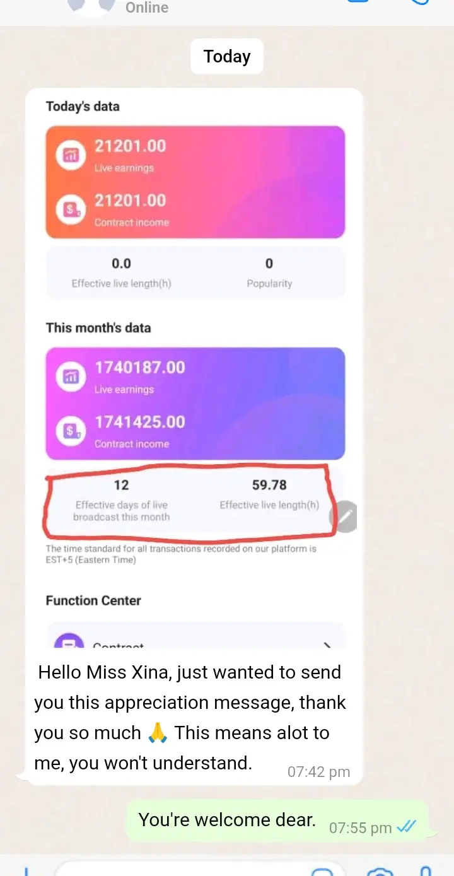Tap the contact's profile avatar

(x=92, y=5)
